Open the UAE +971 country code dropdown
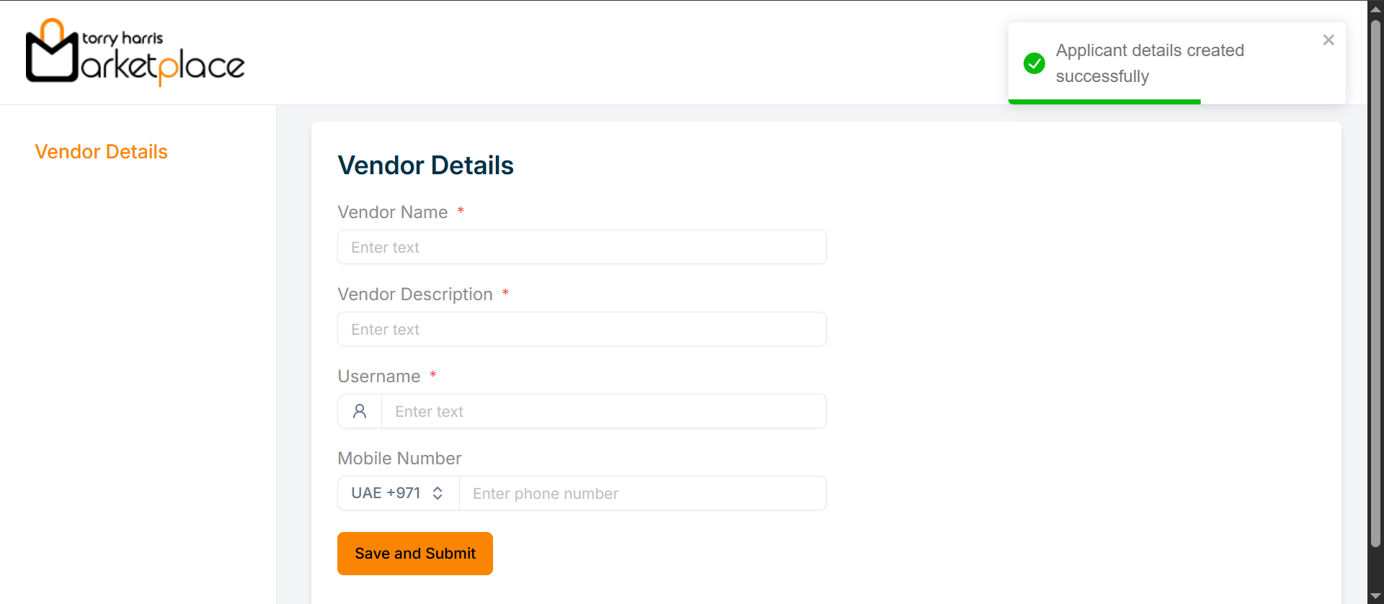 pyautogui.click(x=398, y=493)
